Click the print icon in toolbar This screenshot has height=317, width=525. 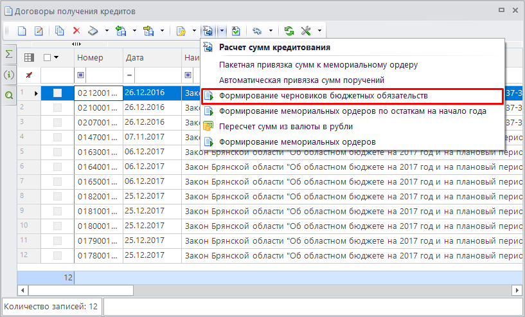pyautogui.click(x=93, y=30)
